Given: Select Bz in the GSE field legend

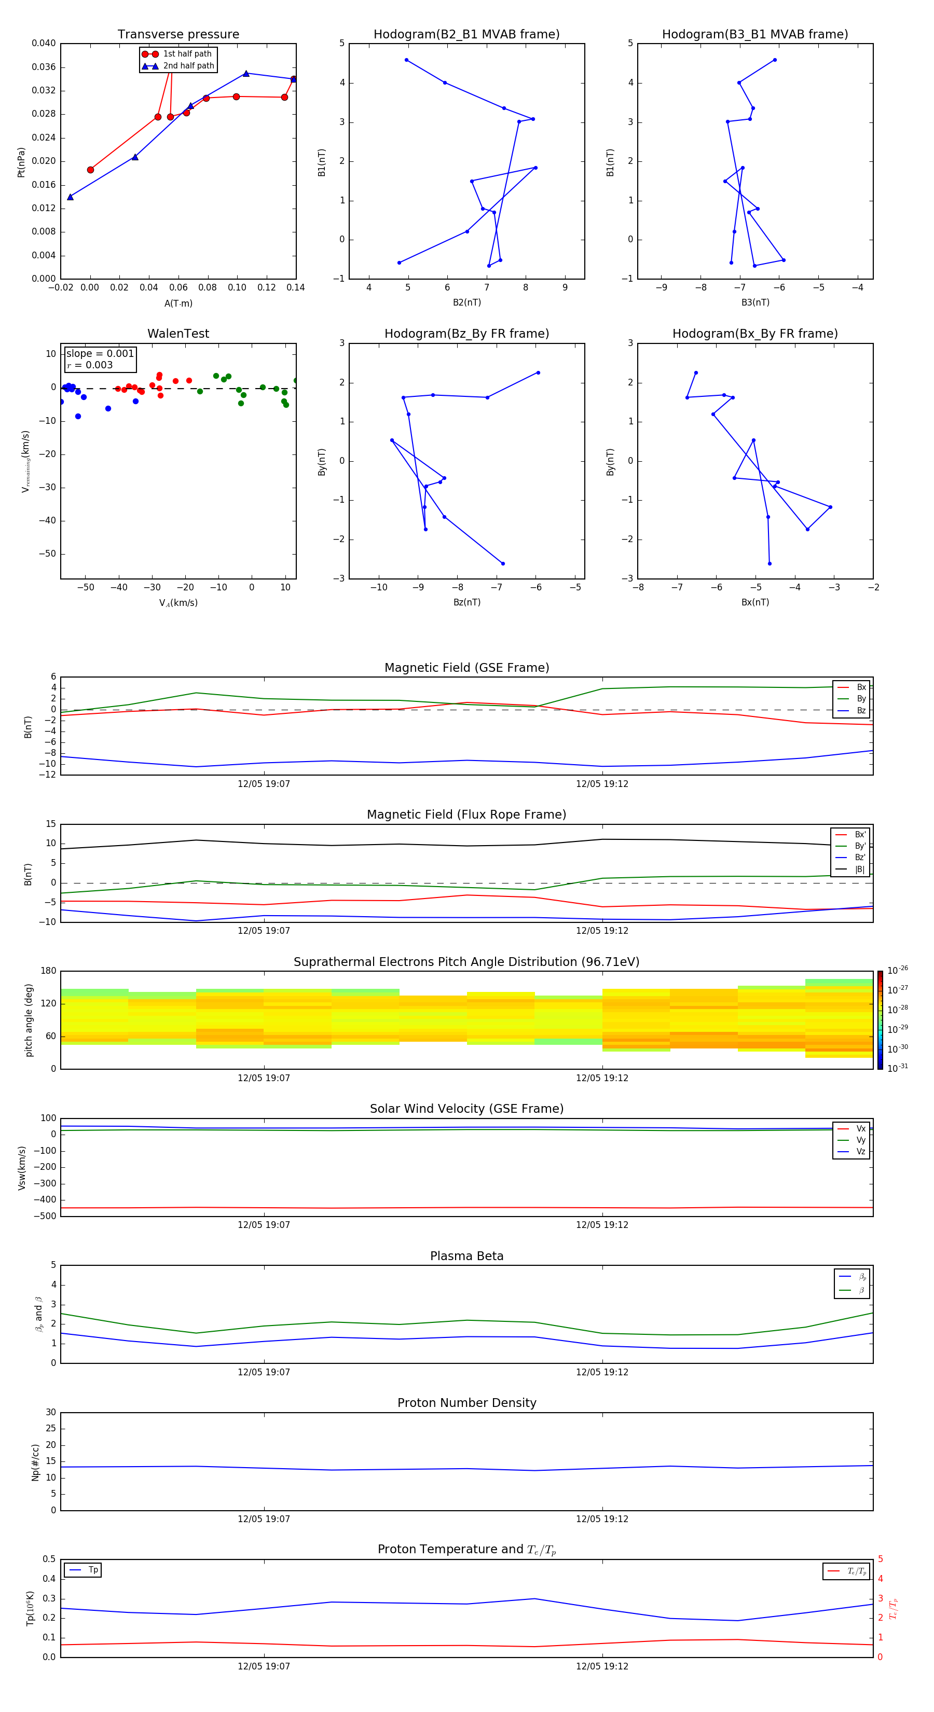Looking at the screenshot, I should coord(851,710).
